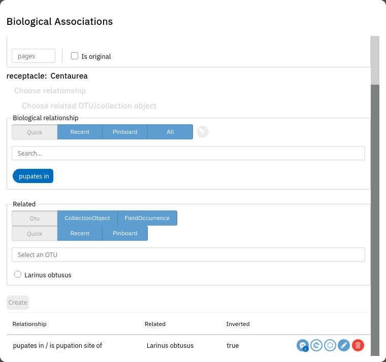Open the dashed-circle radial navigator icon
This screenshot has width=386, height=362.
[330, 345]
